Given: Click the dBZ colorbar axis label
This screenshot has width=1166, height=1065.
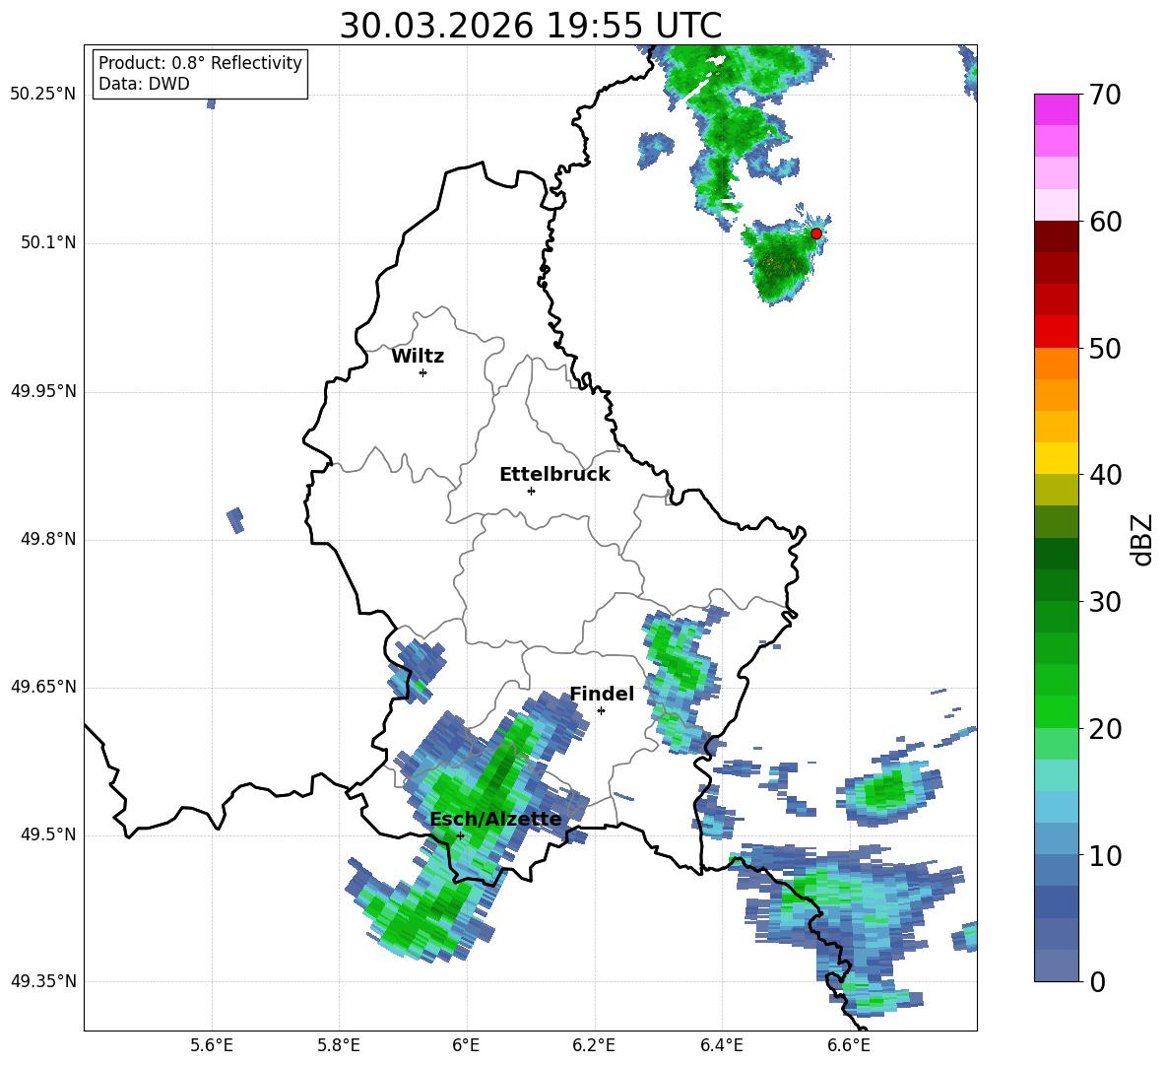Looking at the screenshot, I should tap(1142, 540).
